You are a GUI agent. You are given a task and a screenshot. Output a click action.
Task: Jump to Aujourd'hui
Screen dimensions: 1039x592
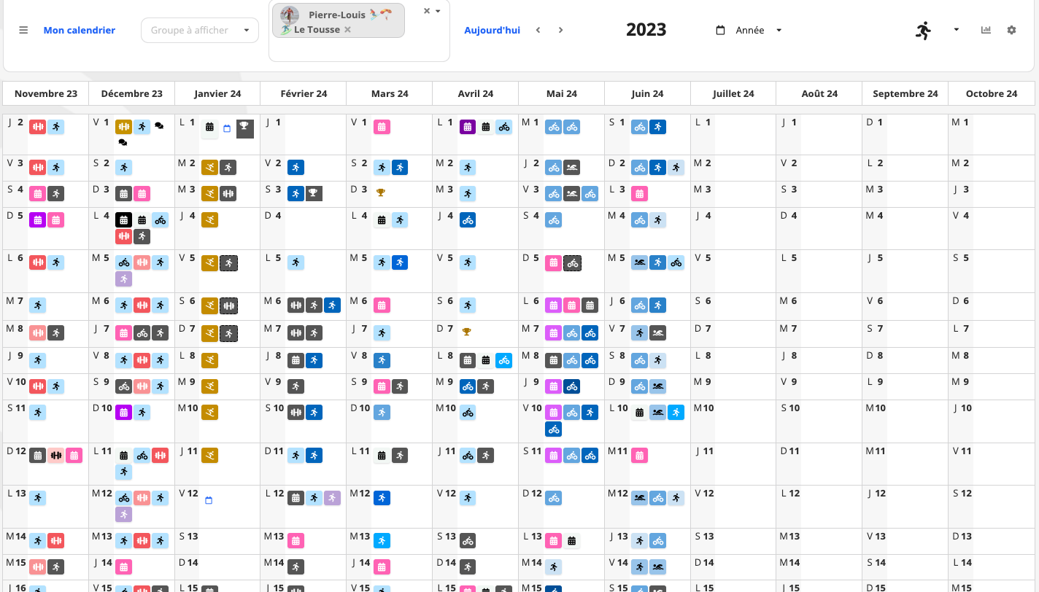pos(492,31)
